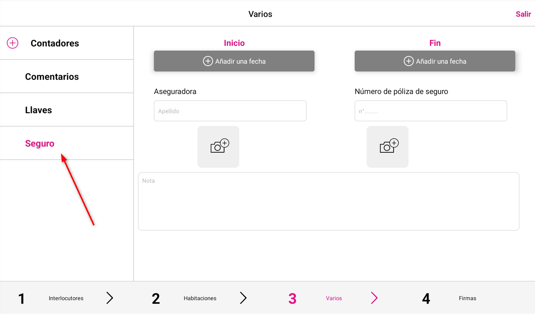Add a date under Inicio
This screenshot has width=535, height=314.
pos(234,61)
